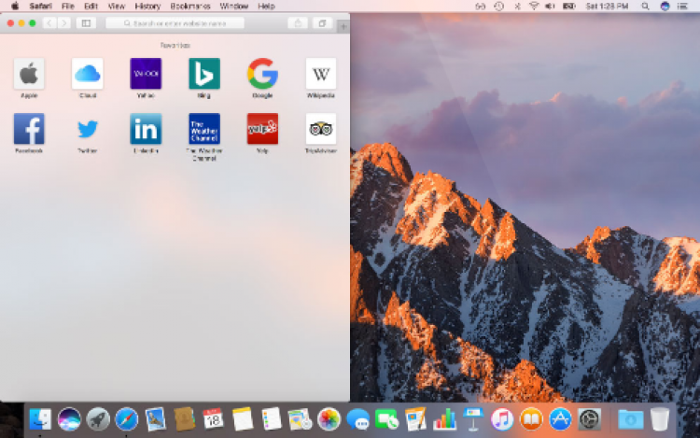The height and width of the screenshot is (438, 700).
Task: Click the Share button in Safari toolbar
Action: [x=297, y=22]
